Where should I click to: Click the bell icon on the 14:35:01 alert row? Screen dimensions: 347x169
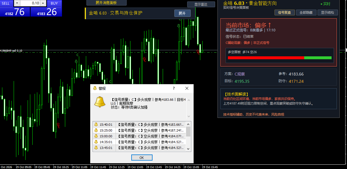tap(96, 142)
